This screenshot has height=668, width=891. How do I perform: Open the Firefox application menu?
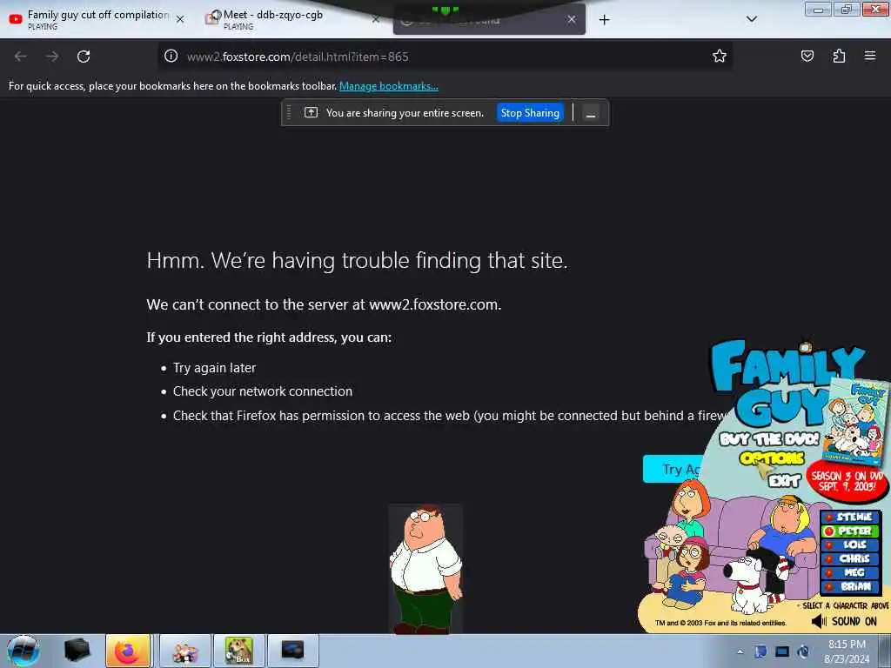[870, 56]
